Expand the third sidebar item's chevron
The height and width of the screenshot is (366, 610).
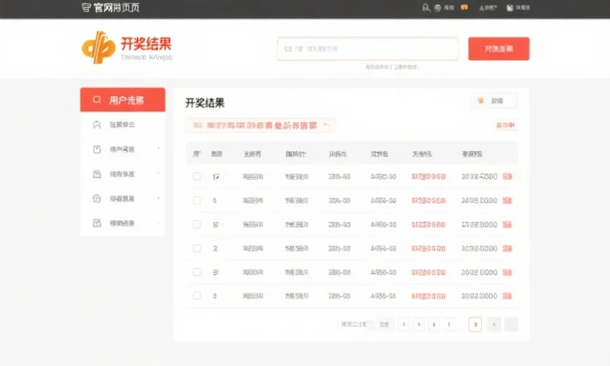coord(159,173)
